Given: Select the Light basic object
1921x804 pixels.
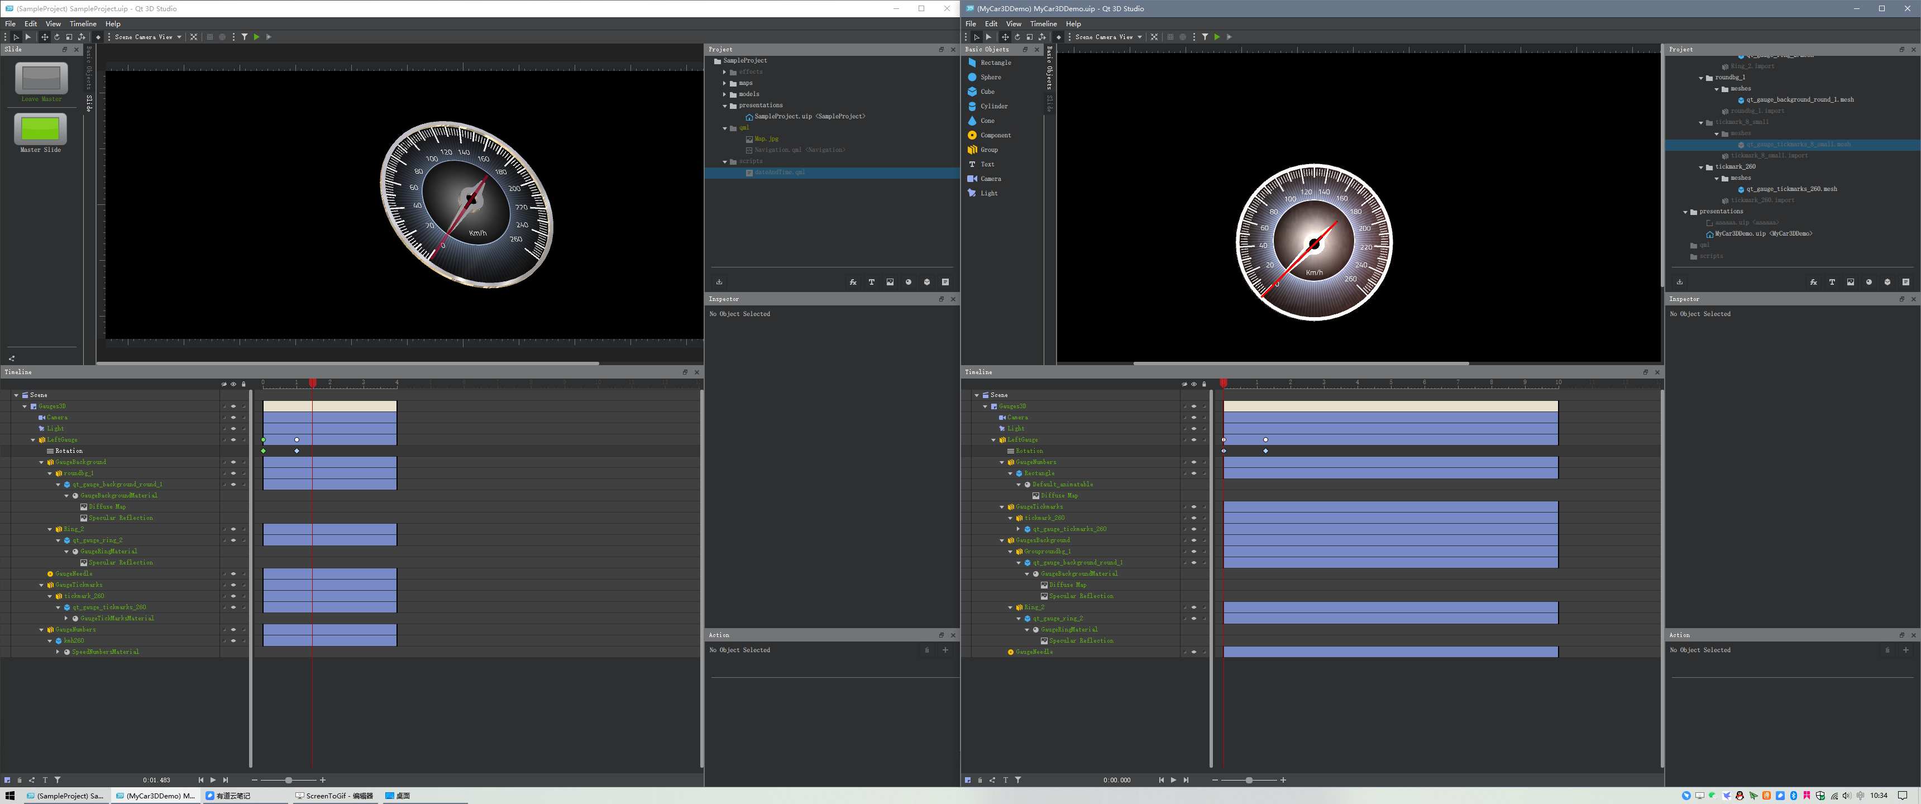Looking at the screenshot, I should pyautogui.click(x=988, y=193).
